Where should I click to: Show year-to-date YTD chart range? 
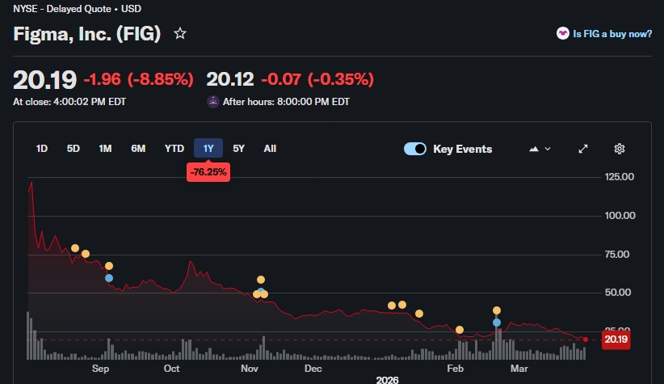174,148
